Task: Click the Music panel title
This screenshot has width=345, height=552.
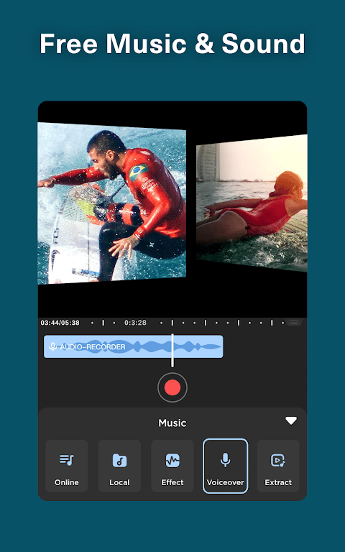Action: click(172, 423)
